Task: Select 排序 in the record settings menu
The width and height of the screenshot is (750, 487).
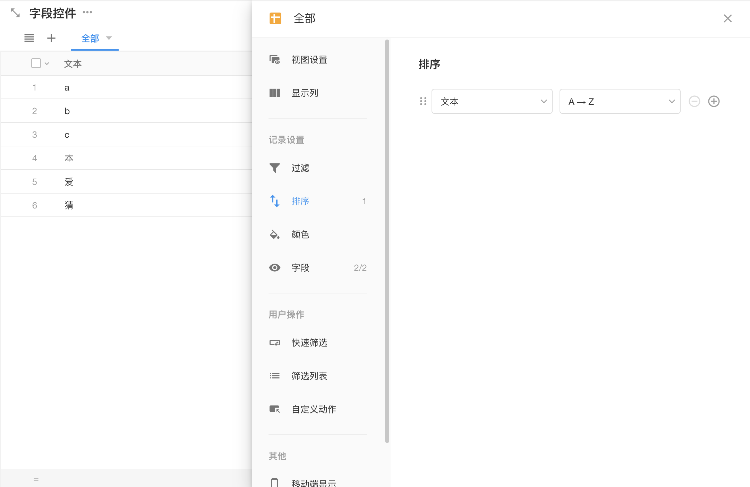Action: 300,201
